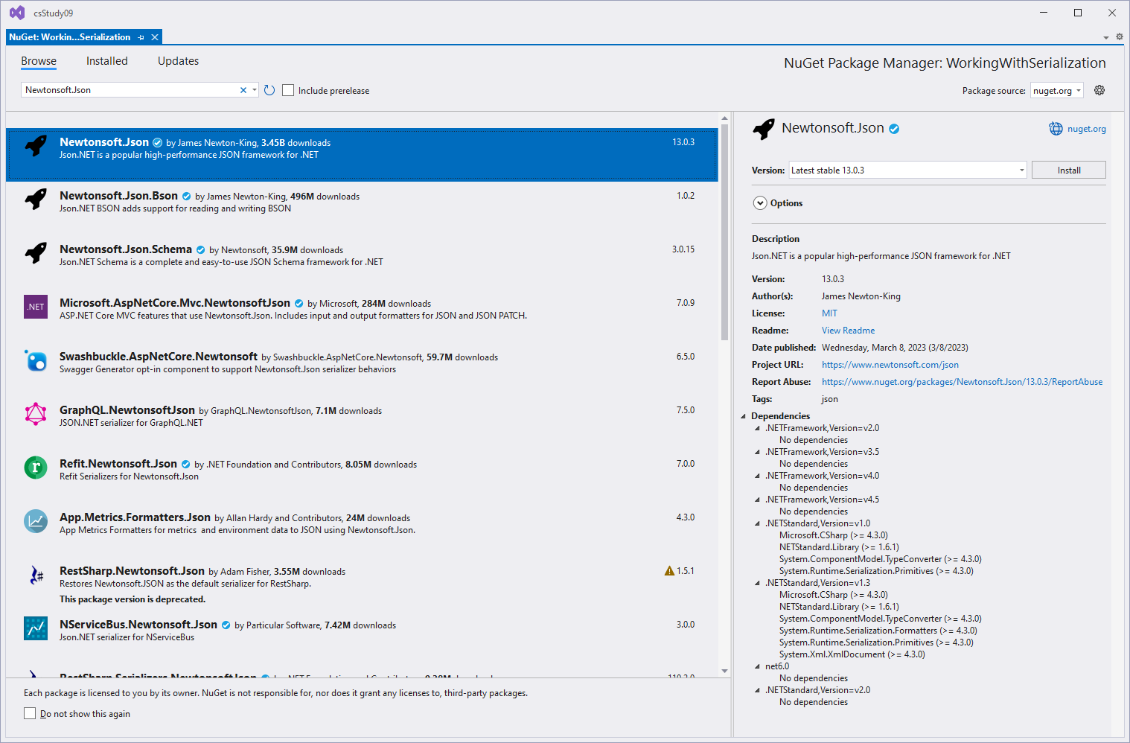Collapse .NETStandard,Version=v1.3 node

click(758, 583)
